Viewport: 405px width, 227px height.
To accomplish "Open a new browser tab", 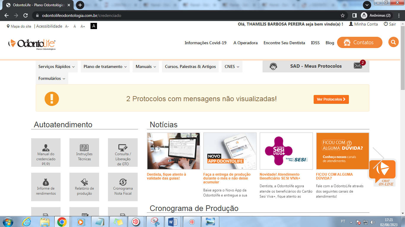I will coord(80,5).
